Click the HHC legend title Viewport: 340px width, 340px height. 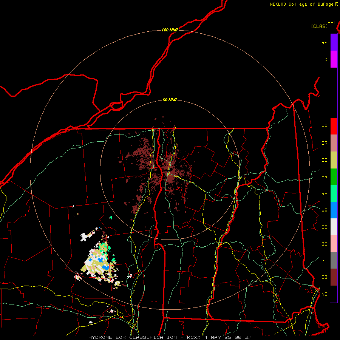332,23
